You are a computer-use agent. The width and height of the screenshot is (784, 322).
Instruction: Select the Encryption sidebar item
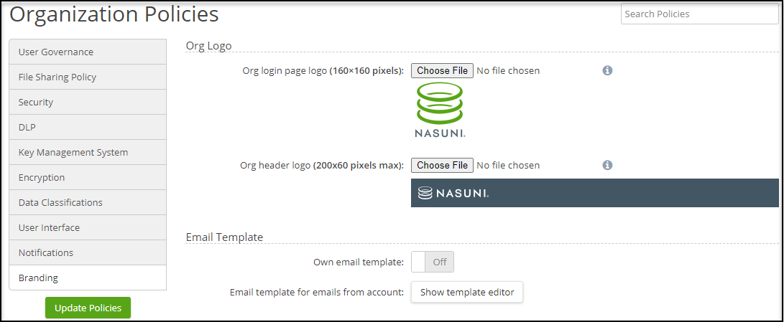pyautogui.click(x=88, y=177)
